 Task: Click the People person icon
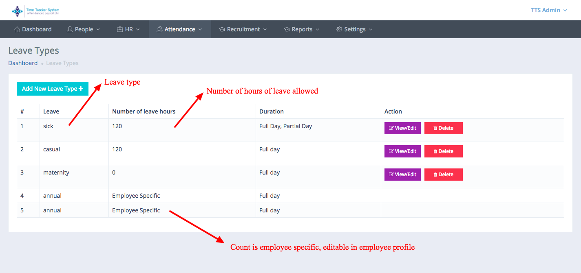pyautogui.click(x=70, y=29)
